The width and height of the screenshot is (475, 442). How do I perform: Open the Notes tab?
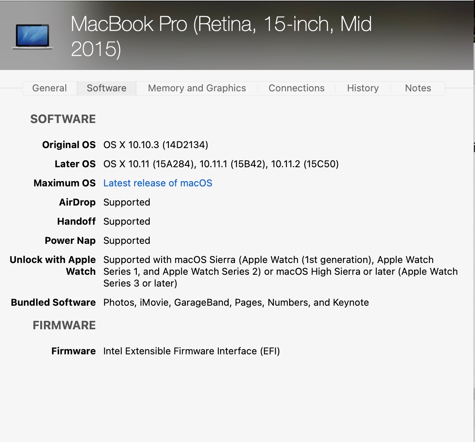coord(418,88)
